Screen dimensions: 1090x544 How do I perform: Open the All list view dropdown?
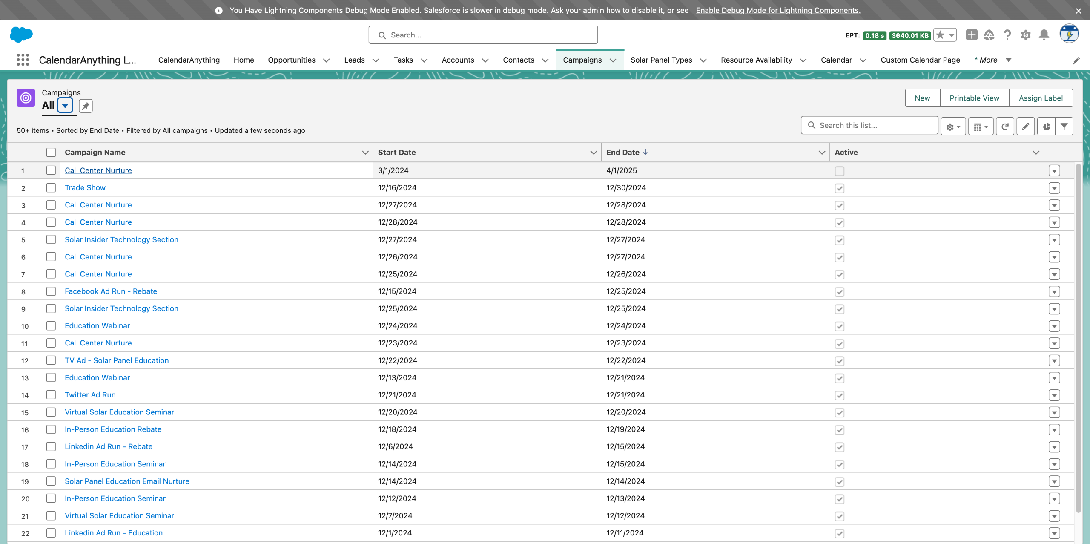pyautogui.click(x=65, y=106)
